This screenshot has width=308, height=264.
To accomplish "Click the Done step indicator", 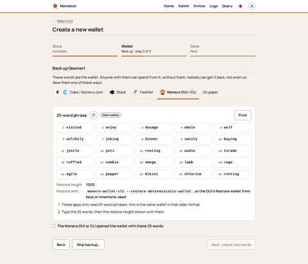I will 223,50.
